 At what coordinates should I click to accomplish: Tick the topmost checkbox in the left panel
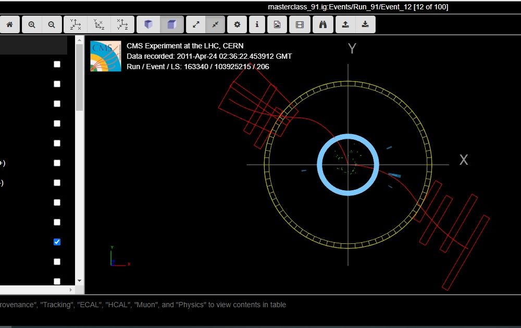pos(57,64)
